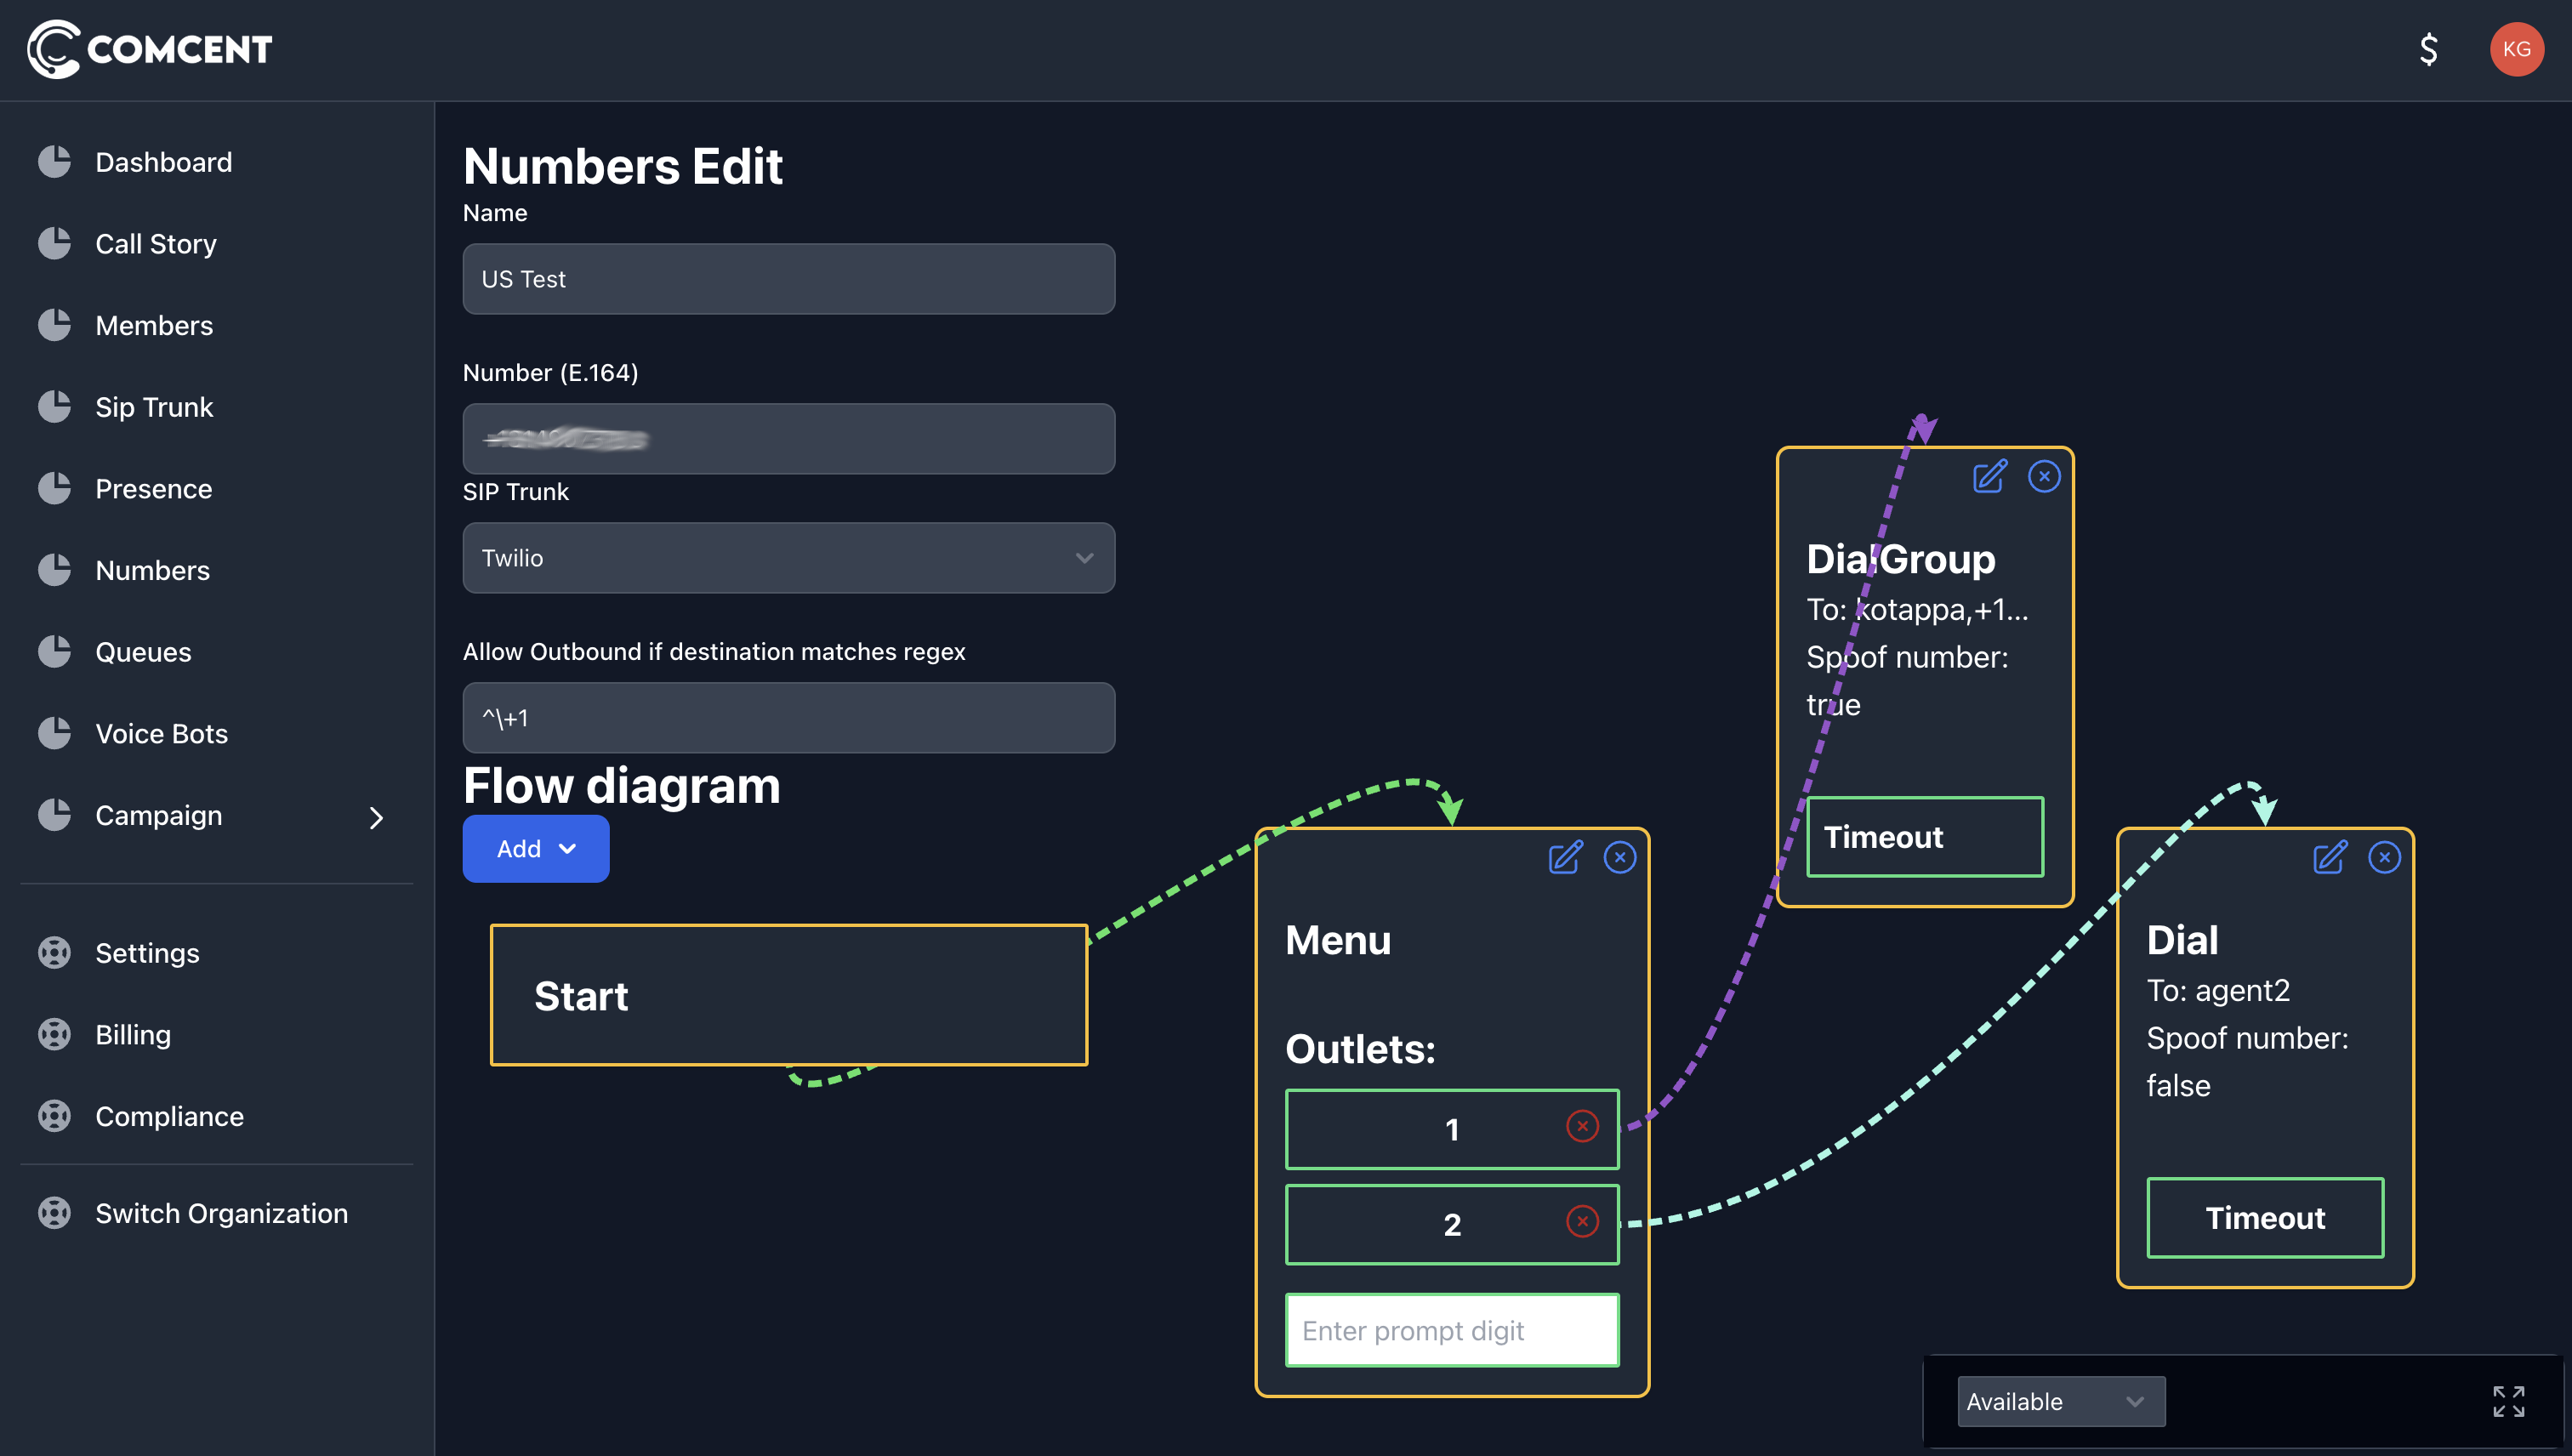Open Numbers page

[152, 570]
